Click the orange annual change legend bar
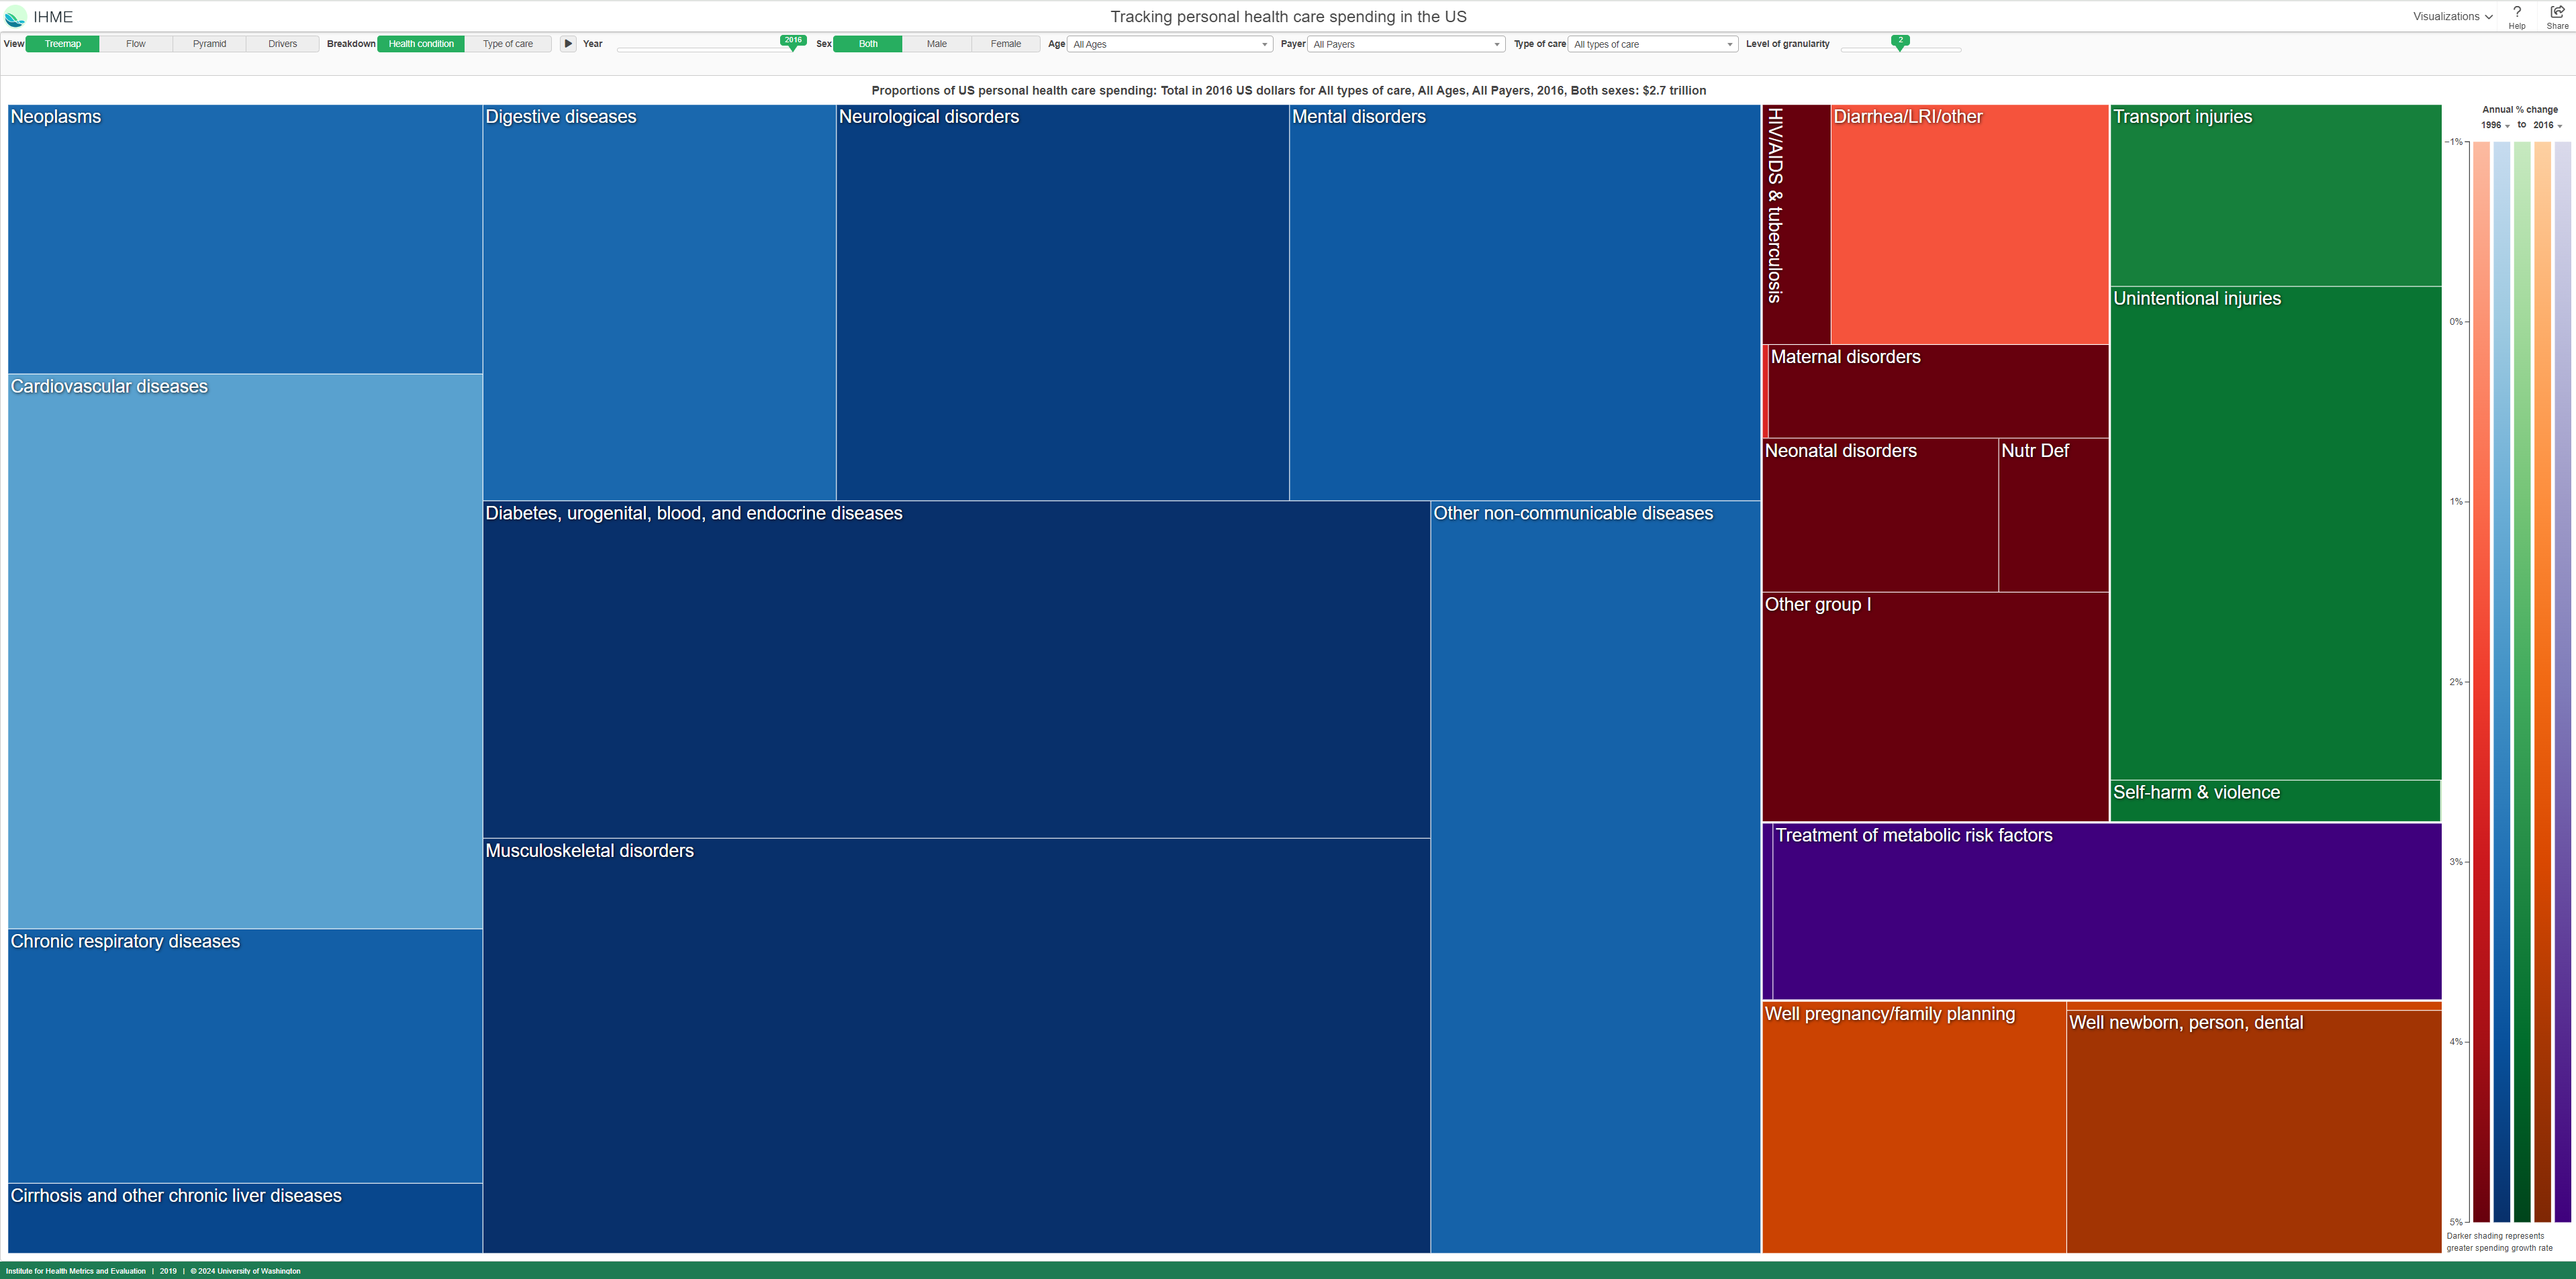 (2542, 682)
